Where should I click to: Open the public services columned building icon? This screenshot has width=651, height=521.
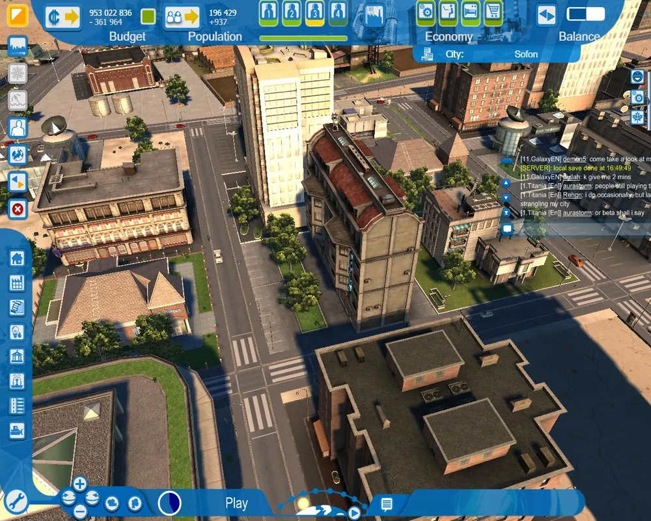point(17,356)
